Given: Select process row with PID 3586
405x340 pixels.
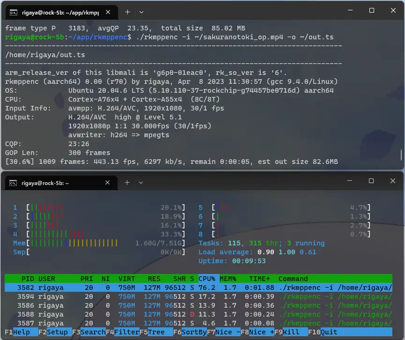Looking at the screenshot, I should (x=199, y=305).
